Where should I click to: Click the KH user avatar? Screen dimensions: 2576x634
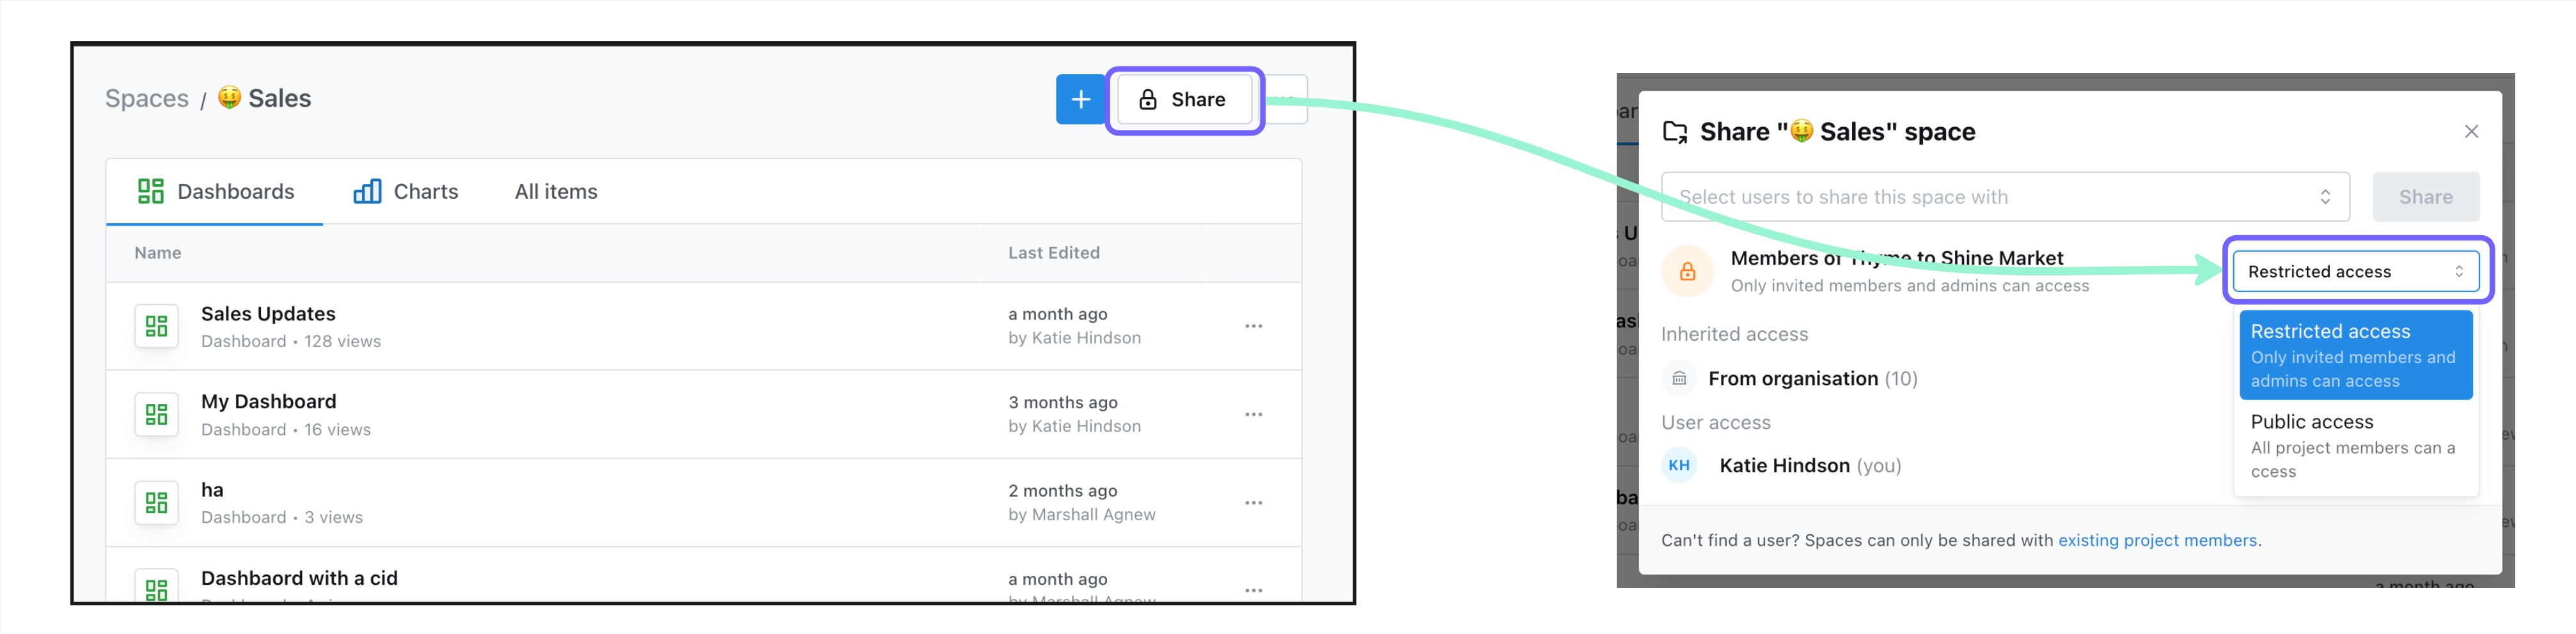[1679, 465]
